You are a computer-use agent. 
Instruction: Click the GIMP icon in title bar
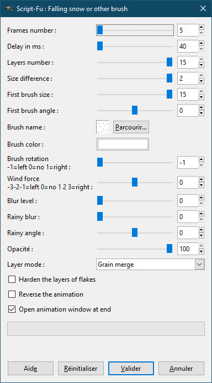(x=9, y=8)
